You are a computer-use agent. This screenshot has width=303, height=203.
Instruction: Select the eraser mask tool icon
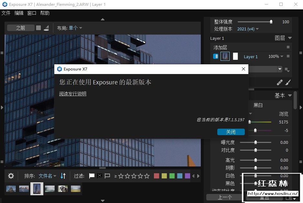pyautogui.click(x=279, y=82)
